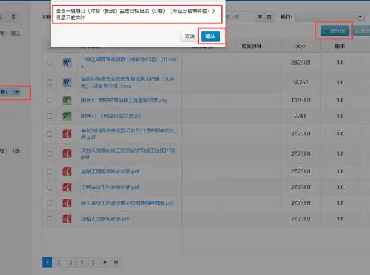Screen dimensions: 370x275
Task: Click the PDF icon beside 审价资料提供情况登记表 file
Action: [x=67, y=134]
